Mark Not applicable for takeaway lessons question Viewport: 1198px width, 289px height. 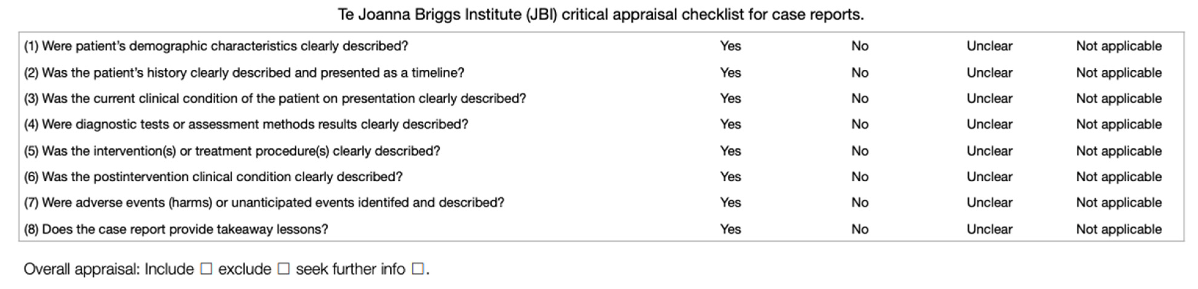[1118, 229]
